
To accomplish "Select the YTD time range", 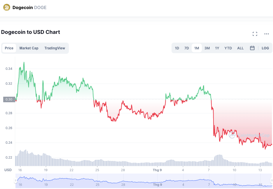I will click(x=228, y=48).
